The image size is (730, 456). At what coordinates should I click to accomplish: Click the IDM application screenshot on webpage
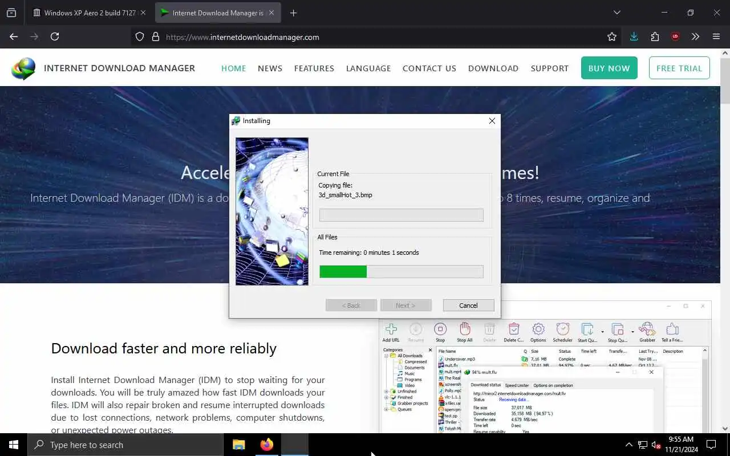click(545, 367)
